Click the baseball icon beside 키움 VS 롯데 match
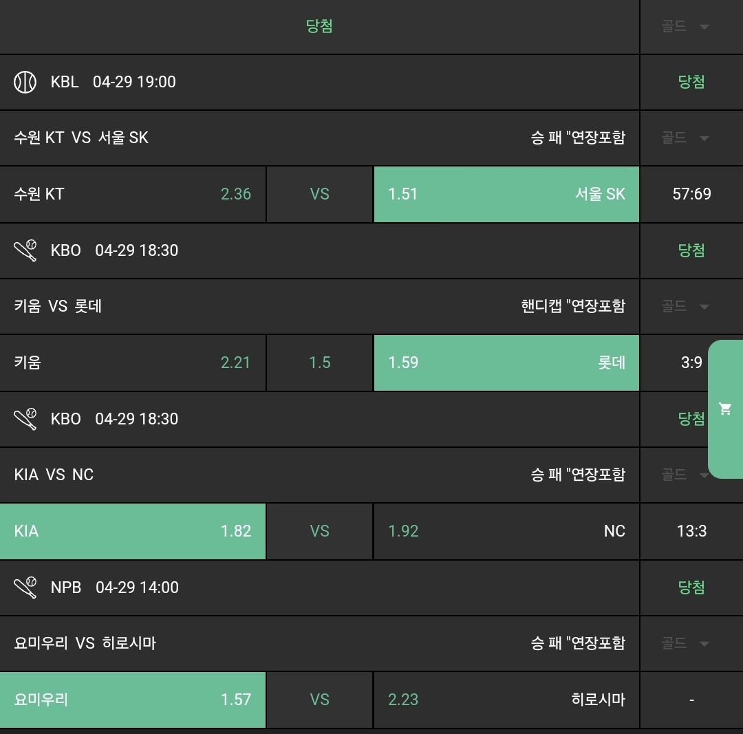743x734 pixels. (25, 250)
